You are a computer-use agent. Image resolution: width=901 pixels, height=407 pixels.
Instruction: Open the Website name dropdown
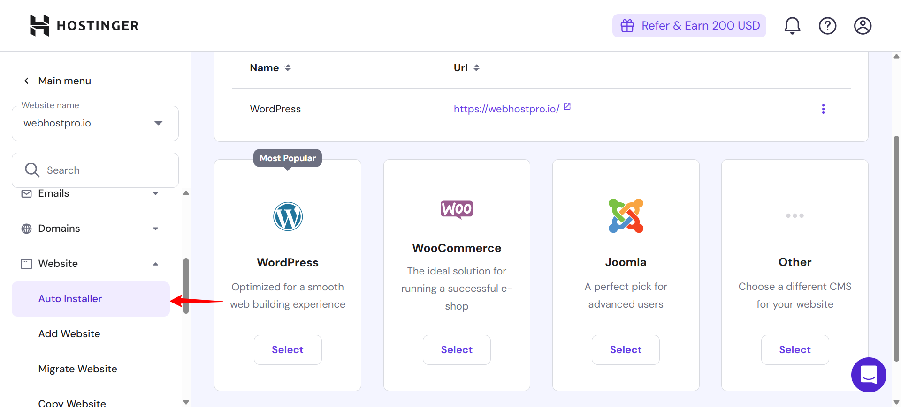point(95,123)
